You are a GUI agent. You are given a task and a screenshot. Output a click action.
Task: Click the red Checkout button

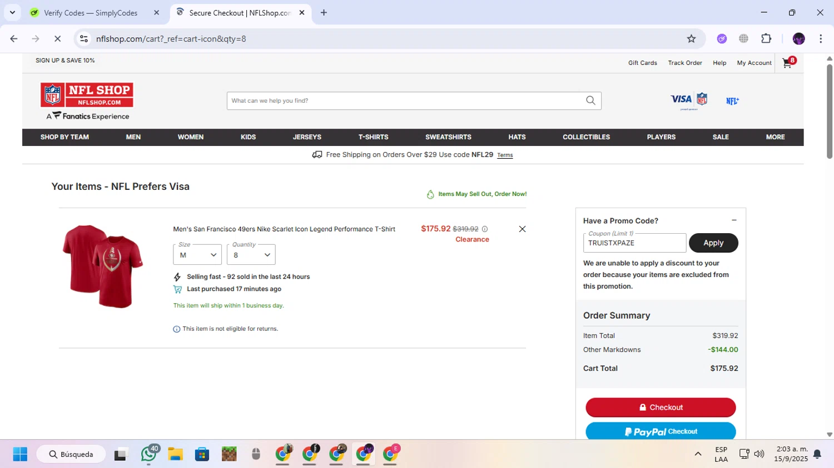[661, 407]
